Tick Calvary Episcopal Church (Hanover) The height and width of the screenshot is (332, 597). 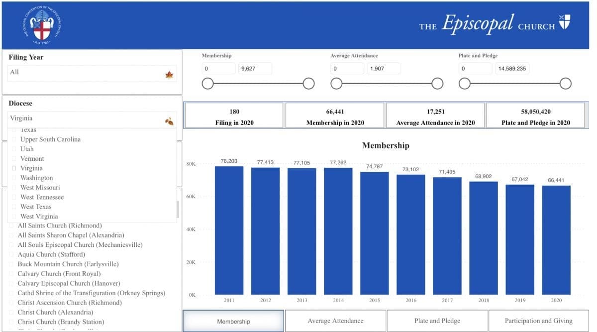click(x=12, y=283)
